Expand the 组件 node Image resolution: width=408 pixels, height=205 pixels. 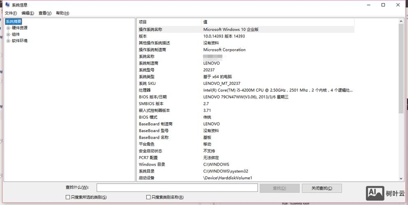(x=8, y=34)
